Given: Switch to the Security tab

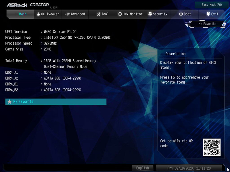Looking at the screenshot, I should pos(157,14).
